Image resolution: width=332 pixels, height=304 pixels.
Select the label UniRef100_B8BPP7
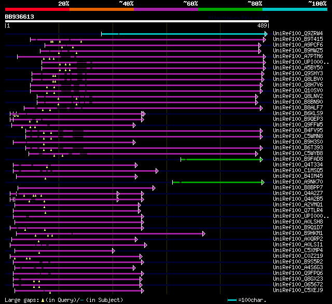coord(298,188)
